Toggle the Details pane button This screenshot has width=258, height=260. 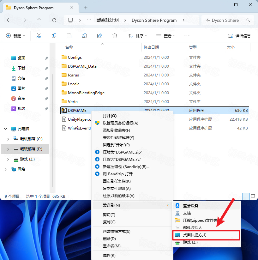[239, 36]
